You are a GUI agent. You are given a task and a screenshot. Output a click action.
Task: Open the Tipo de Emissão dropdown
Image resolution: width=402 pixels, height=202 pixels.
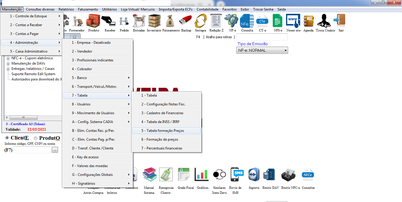pos(262,51)
